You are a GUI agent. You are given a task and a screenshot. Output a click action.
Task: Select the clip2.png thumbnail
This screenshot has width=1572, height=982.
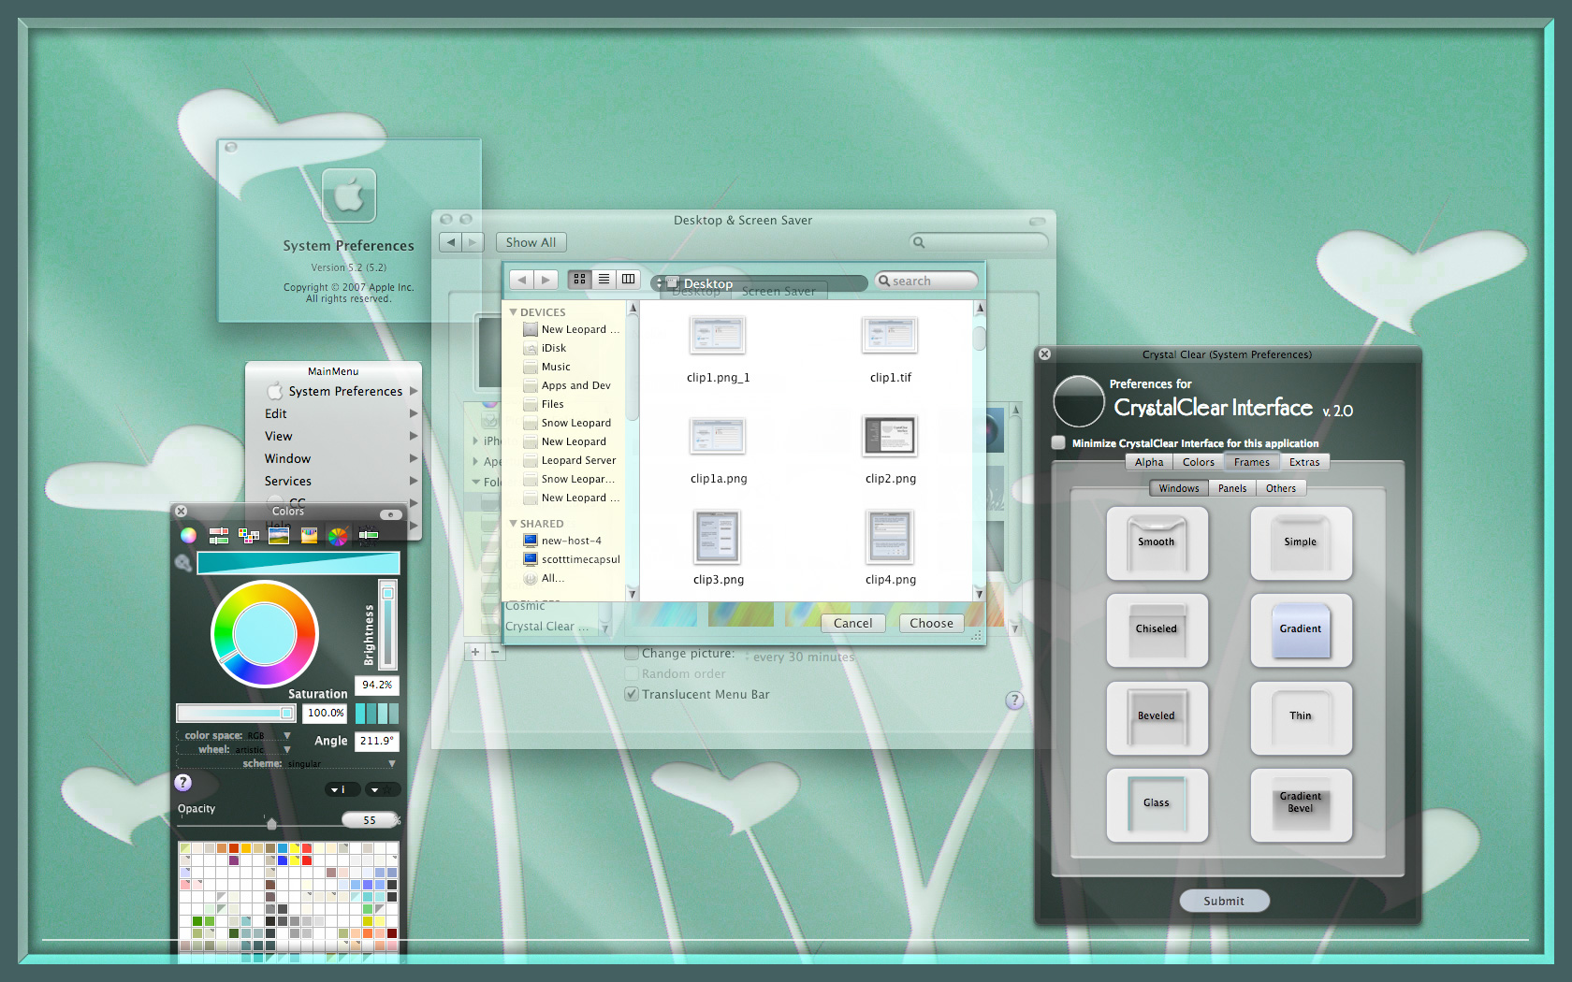coord(890,436)
